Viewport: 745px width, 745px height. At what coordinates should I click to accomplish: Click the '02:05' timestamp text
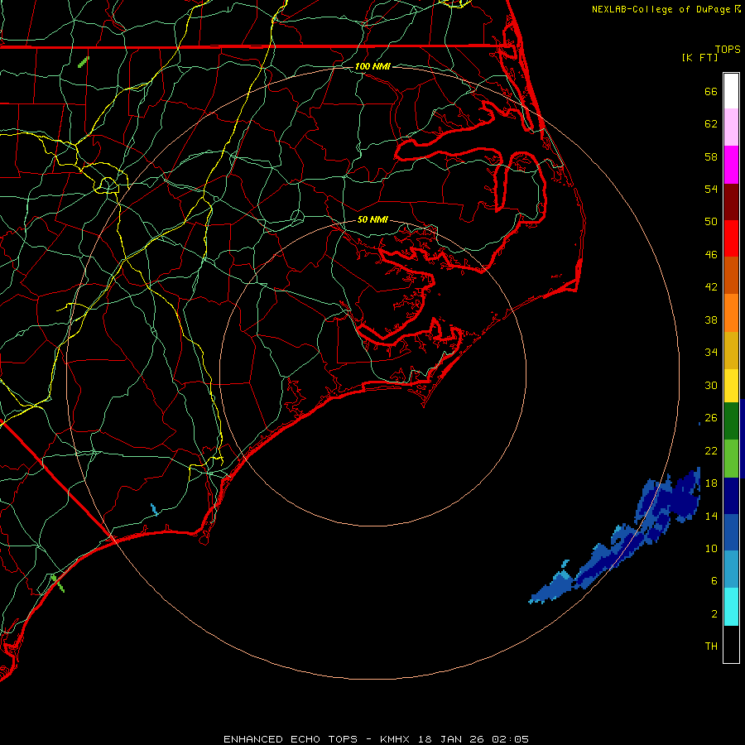coord(510,739)
